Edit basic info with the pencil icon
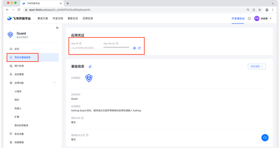The height and width of the screenshot is (148, 280). click(90, 67)
